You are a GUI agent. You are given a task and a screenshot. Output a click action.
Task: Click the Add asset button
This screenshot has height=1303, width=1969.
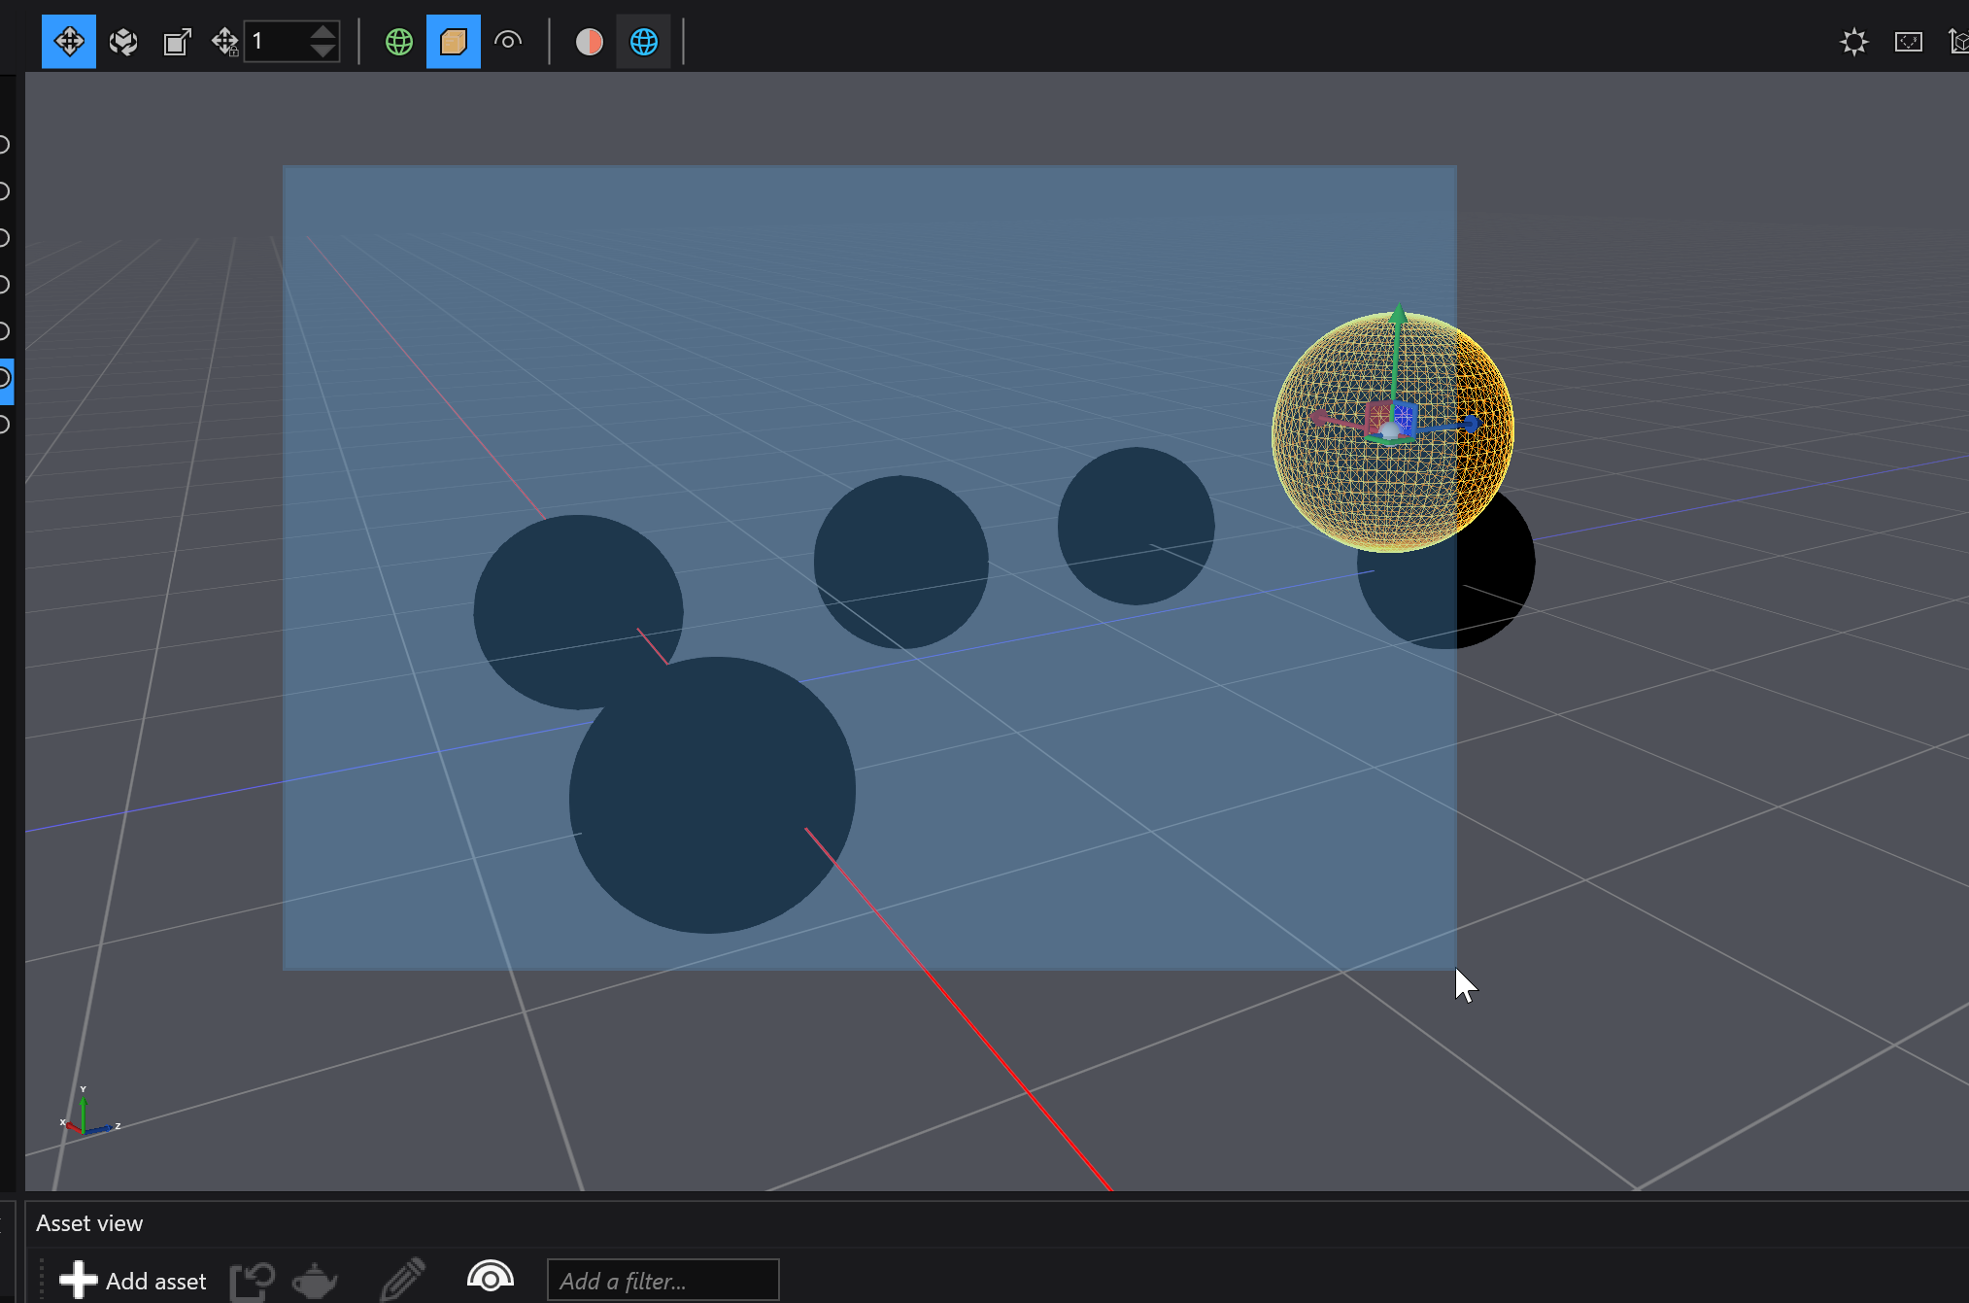click(x=133, y=1281)
